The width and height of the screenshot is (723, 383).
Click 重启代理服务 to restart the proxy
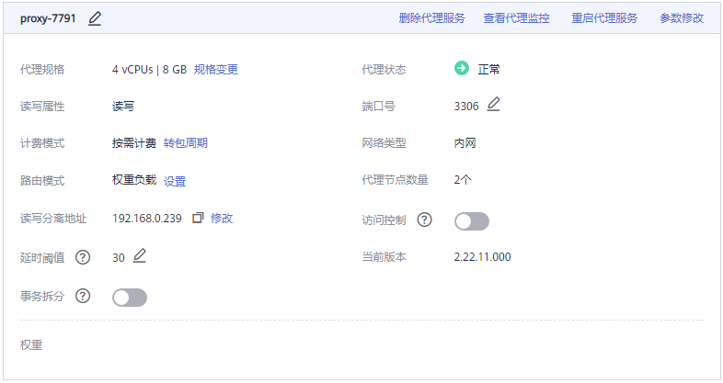604,18
